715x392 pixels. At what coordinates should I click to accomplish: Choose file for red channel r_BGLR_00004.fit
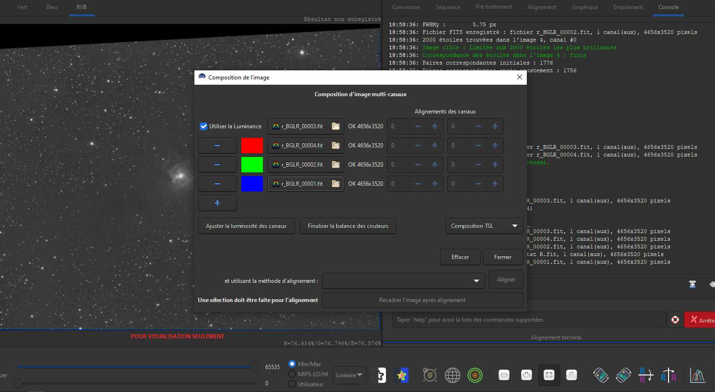pos(306,146)
